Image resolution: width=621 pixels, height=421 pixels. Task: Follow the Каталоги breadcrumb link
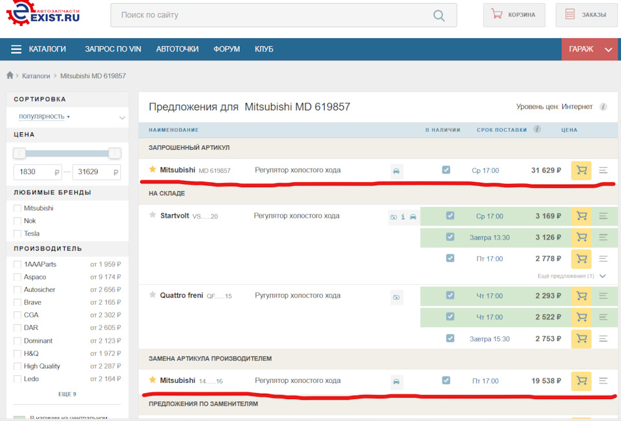click(36, 76)
